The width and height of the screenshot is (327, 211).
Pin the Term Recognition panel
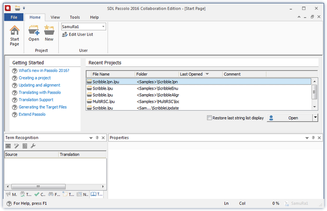97,137
